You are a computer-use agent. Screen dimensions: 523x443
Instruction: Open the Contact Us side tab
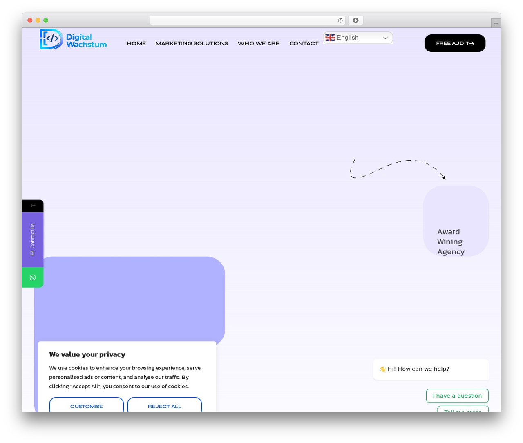pos(33,239)
